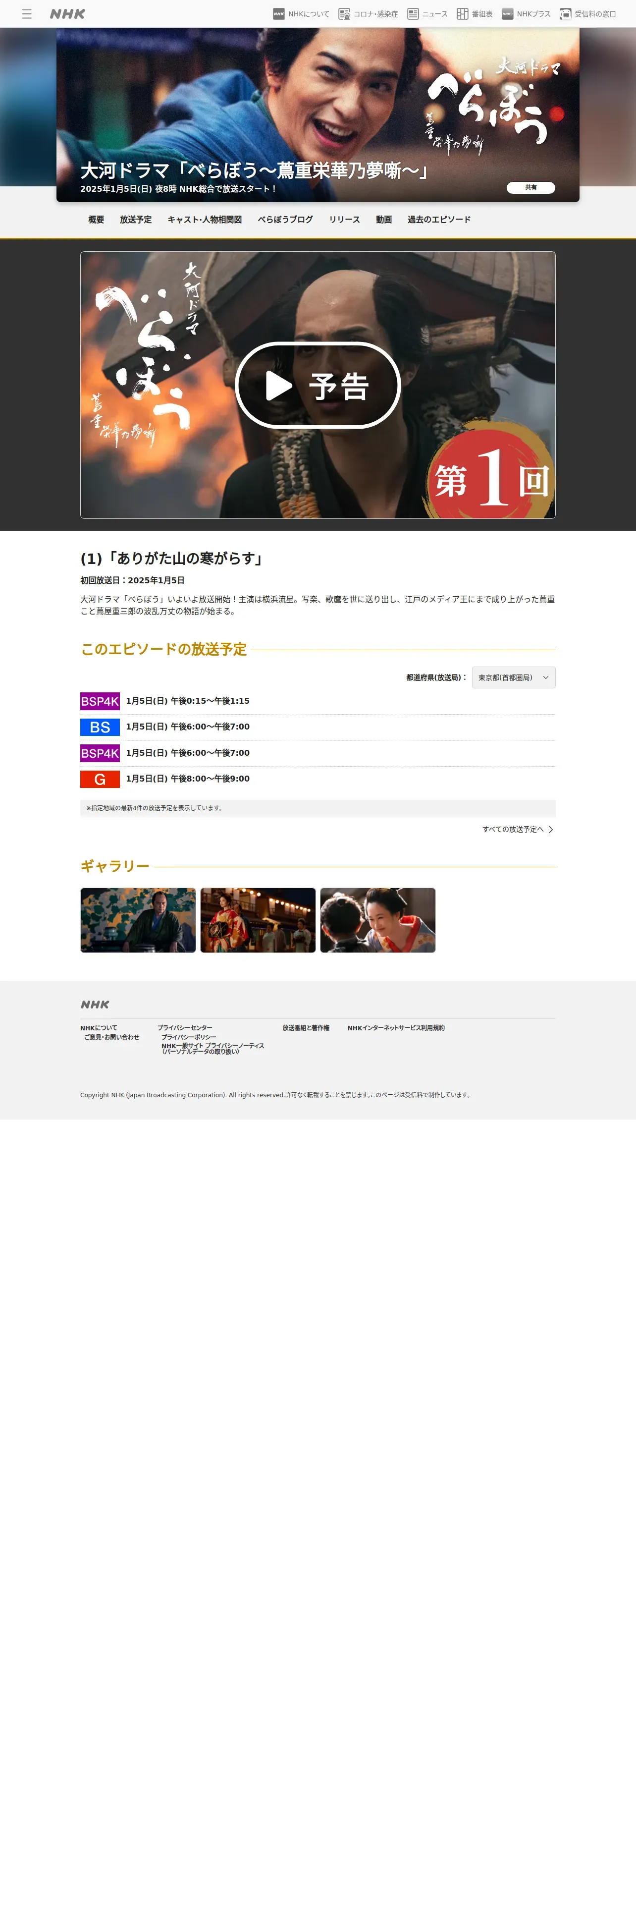636x1909 pixels.
Task: Open the footer NHKについて link
Action: pyautogui.click(x=99, y=1028)
